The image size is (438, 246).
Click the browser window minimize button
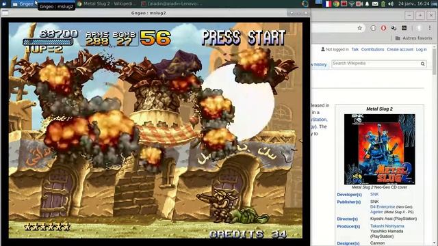(x=409, y=15)
